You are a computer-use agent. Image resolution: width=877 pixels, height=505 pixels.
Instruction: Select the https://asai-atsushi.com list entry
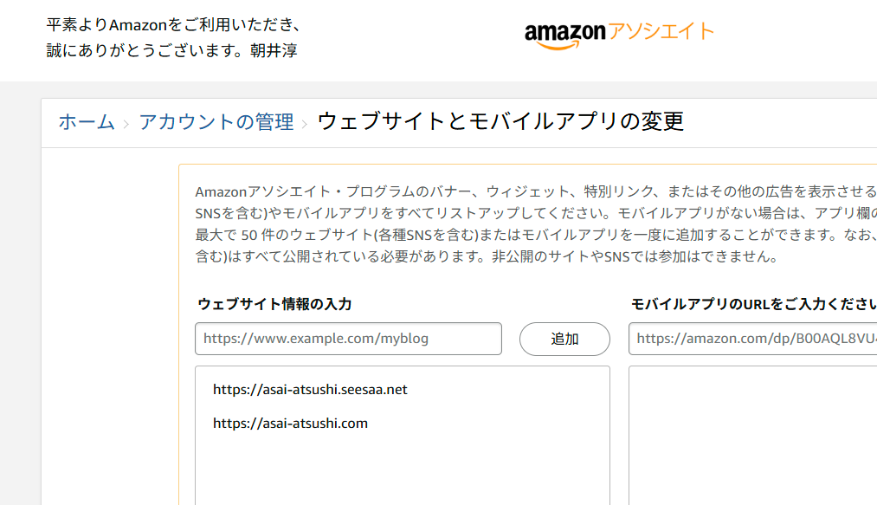click(290, 424)
